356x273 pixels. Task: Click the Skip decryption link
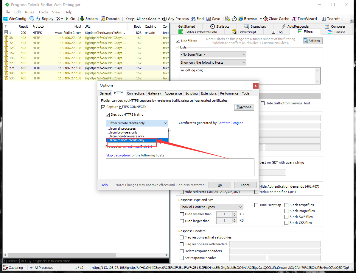point(118,155)
